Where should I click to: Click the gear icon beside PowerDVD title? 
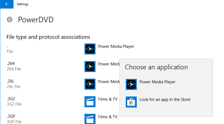tap(10, 20)
